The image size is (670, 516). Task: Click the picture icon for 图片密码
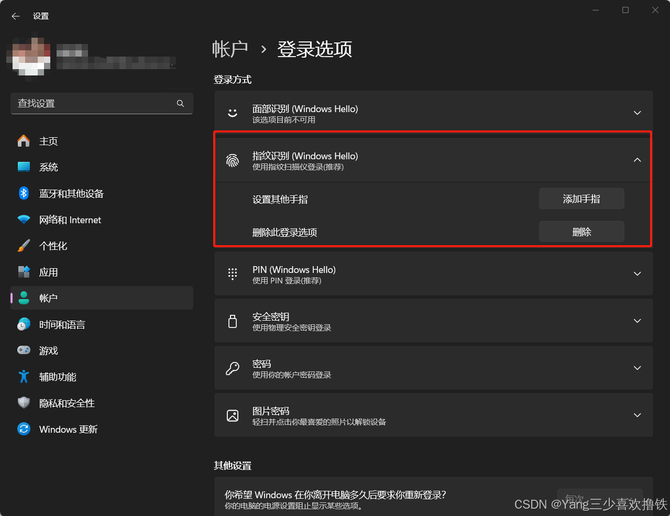(233, 415)
